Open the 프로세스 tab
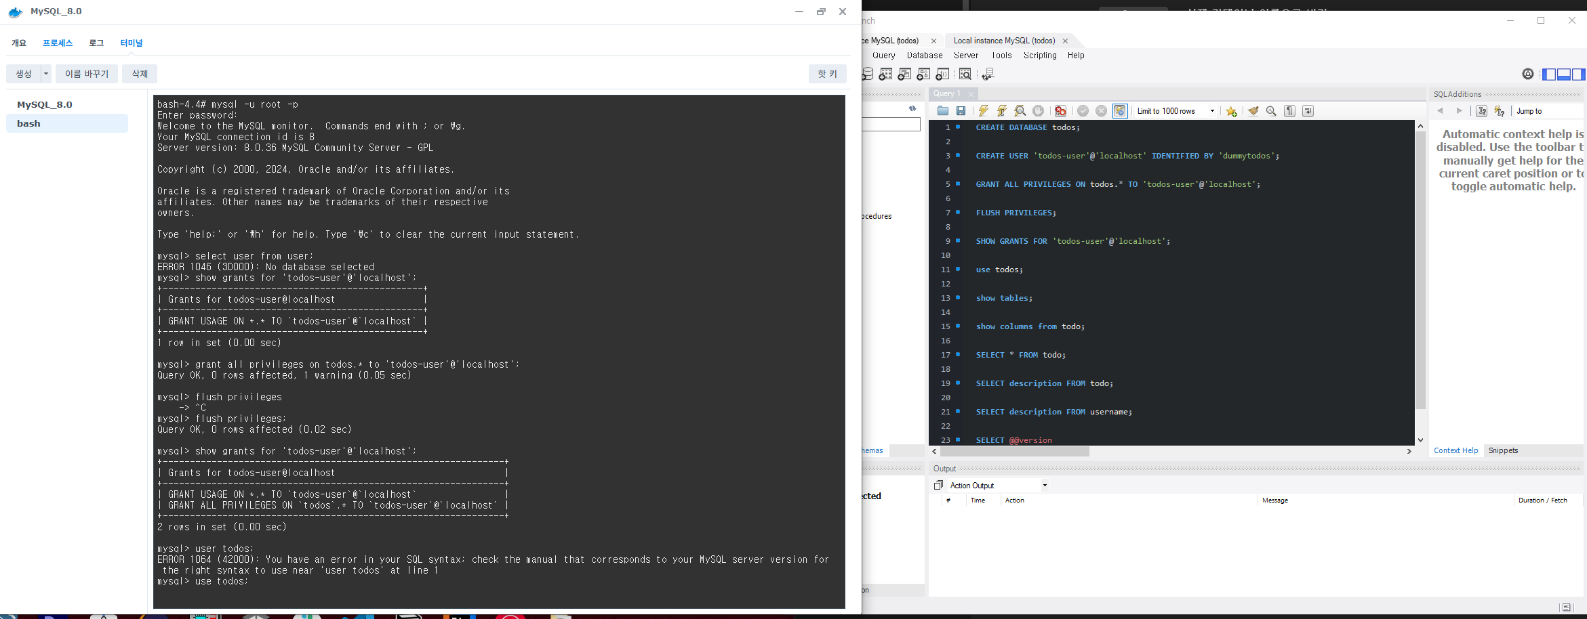This screenshot has width=1587, height=619. pyautogui.click(x=58, y=43)
